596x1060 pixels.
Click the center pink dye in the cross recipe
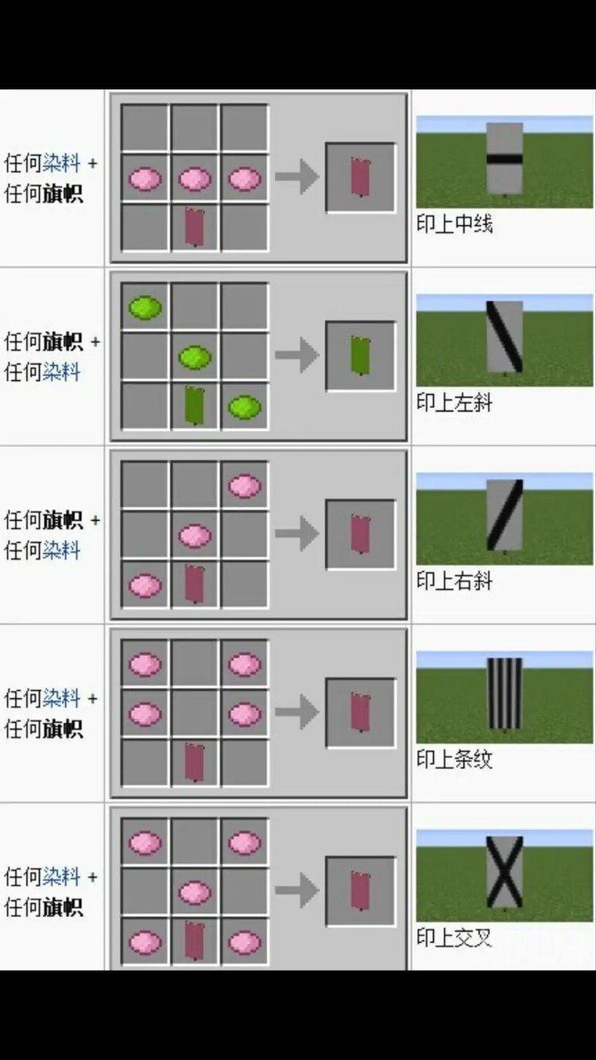[195, 892]
